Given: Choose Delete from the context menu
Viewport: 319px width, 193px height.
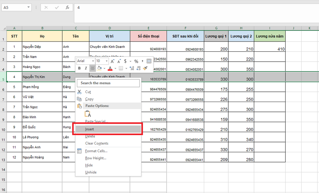Looking at the screenshot, I should click(x=108, y=136).
